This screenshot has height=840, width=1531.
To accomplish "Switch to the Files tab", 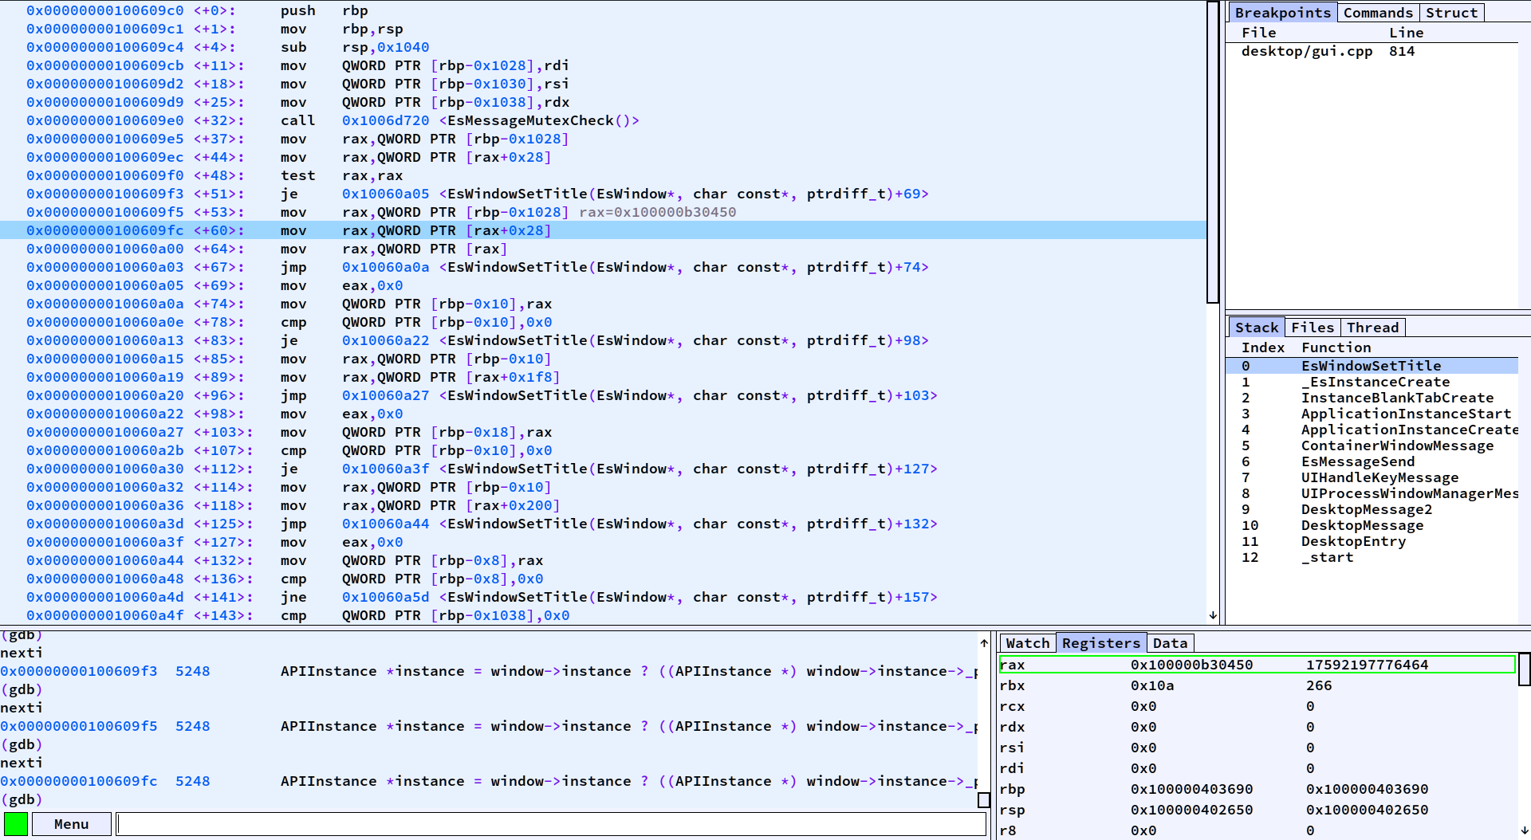I will click(1313, 327).
